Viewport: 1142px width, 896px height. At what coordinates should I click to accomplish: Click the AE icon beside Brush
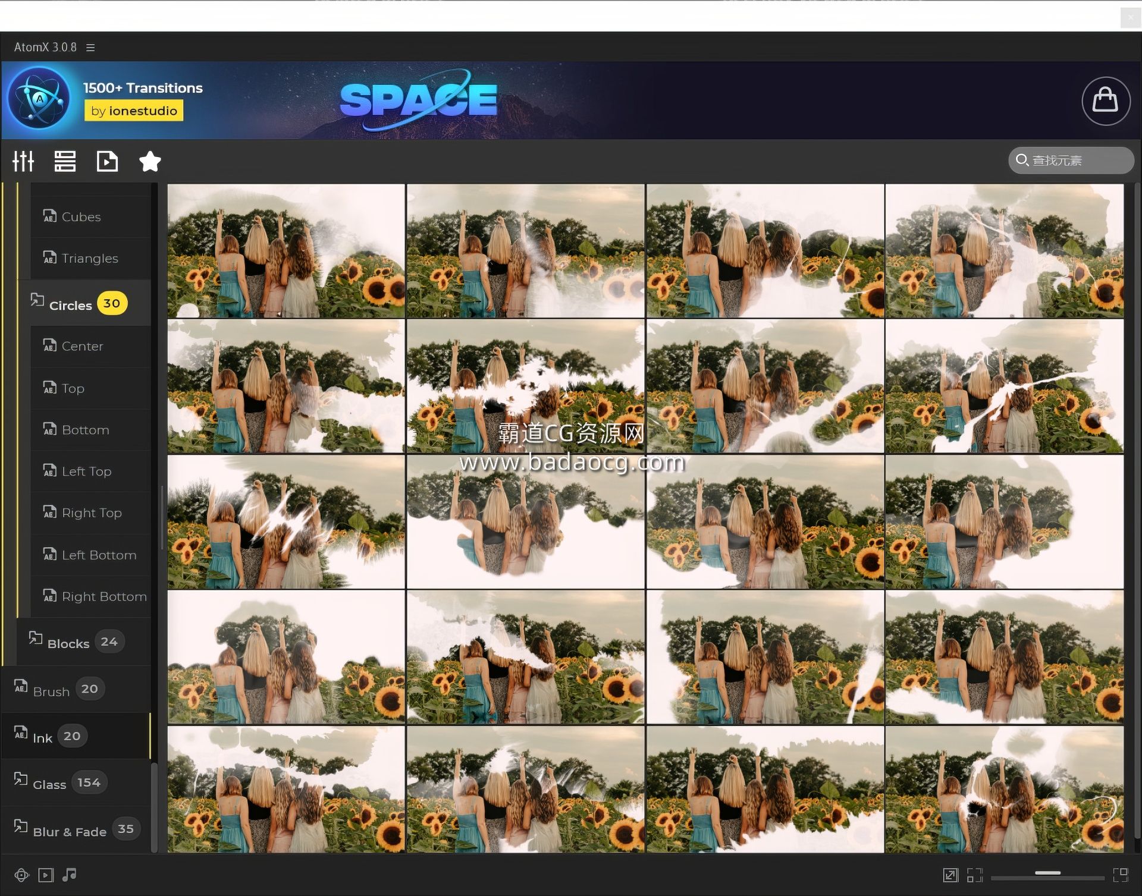pyautogui.click(x=21, y=686)
